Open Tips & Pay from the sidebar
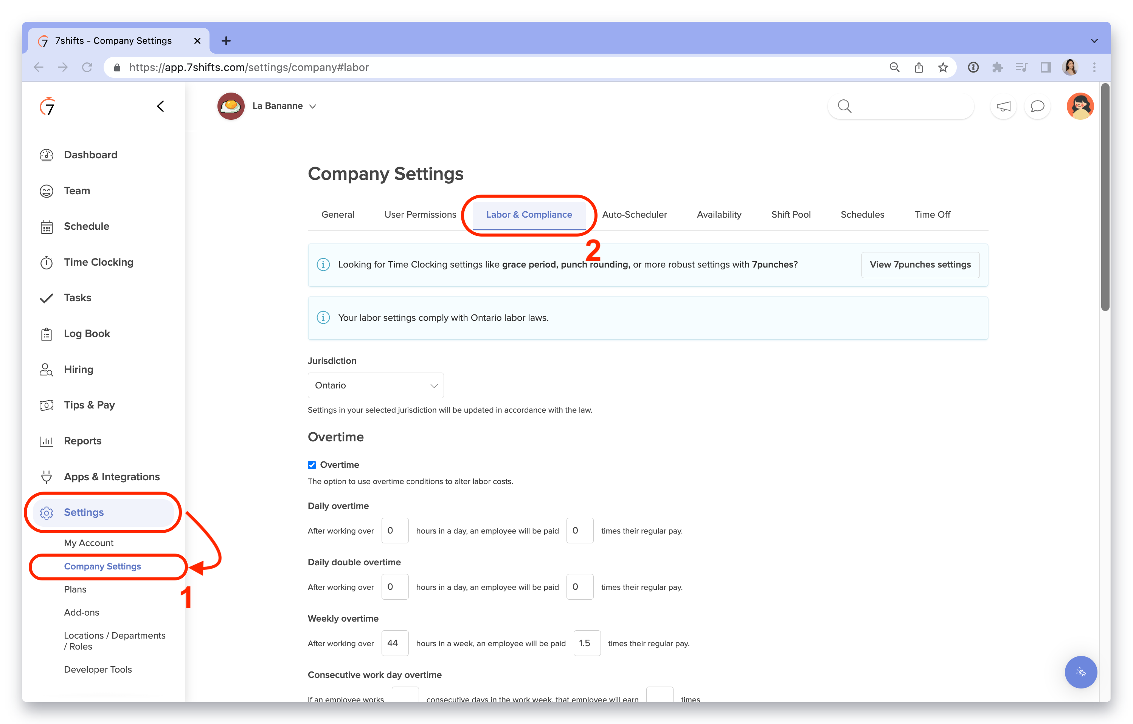1133x724 pixels. [x=89, y=405]
